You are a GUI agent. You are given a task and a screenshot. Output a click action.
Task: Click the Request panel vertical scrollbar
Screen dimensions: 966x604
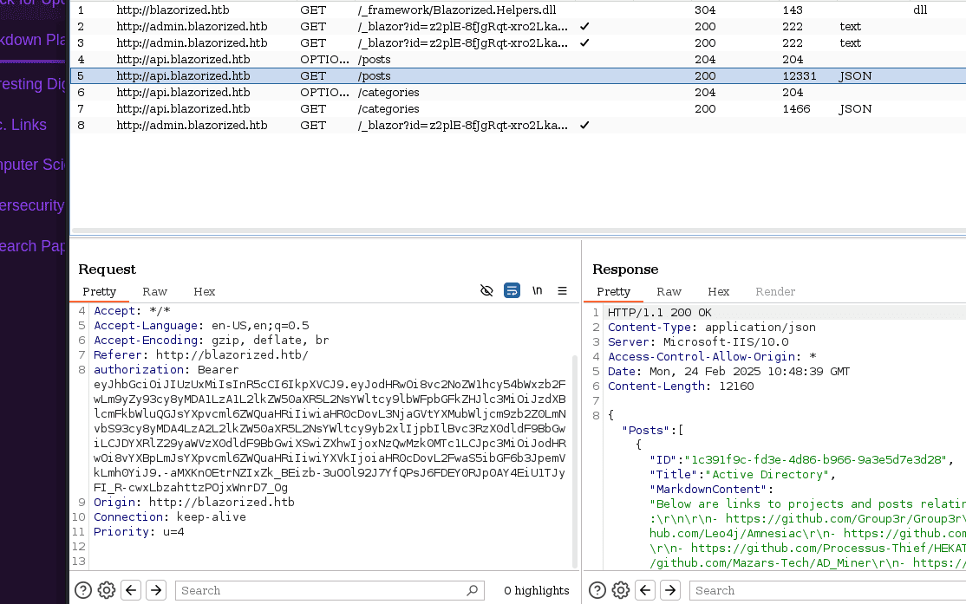click(575, 462)
